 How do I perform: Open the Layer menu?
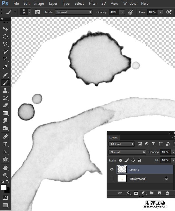point(53,3)
